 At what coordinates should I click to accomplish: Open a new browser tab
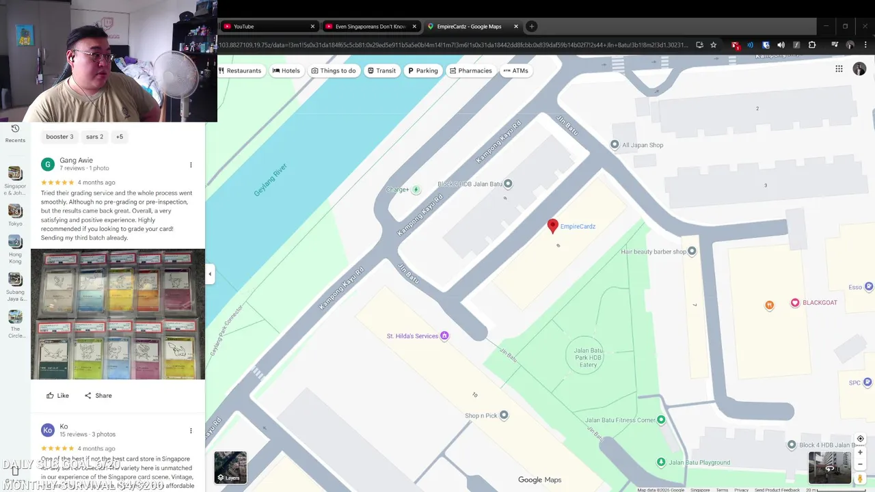tap(531, 27)
